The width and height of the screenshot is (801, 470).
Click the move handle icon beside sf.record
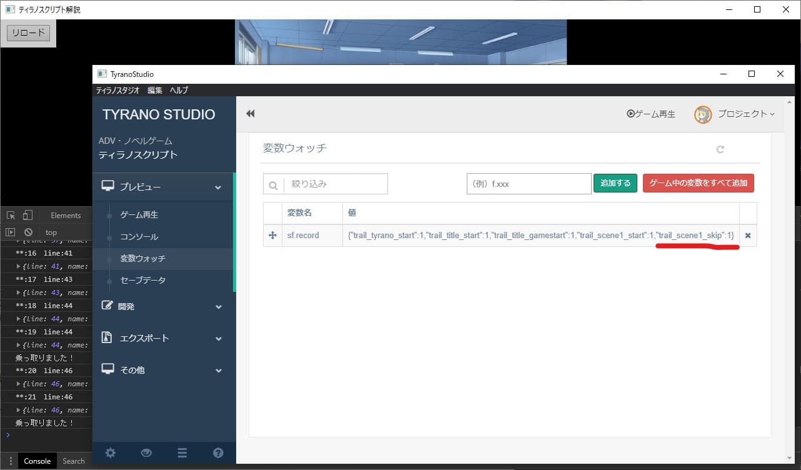tap(272, 236)
